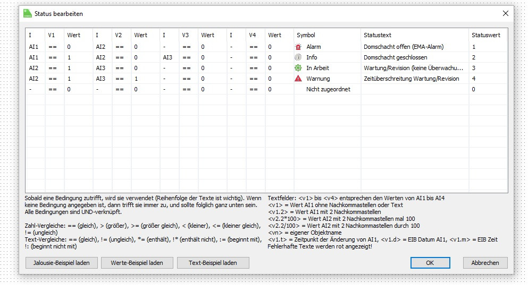Image resolution: width=528 pixels, height=292 pixels.
Task: Click the 'Warnung' symbol label
Action: tap(318, 79)
